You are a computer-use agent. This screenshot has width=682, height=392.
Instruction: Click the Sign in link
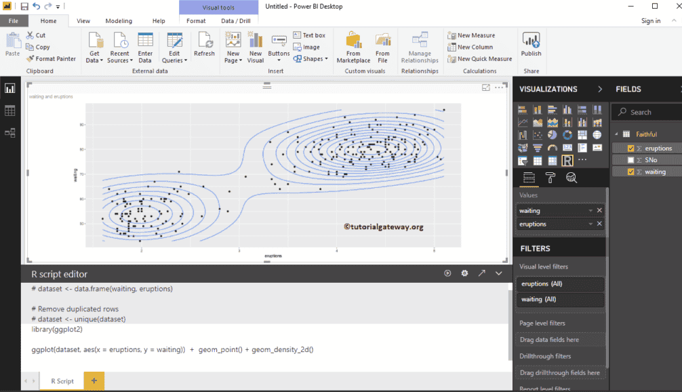[x=650, y=21]
